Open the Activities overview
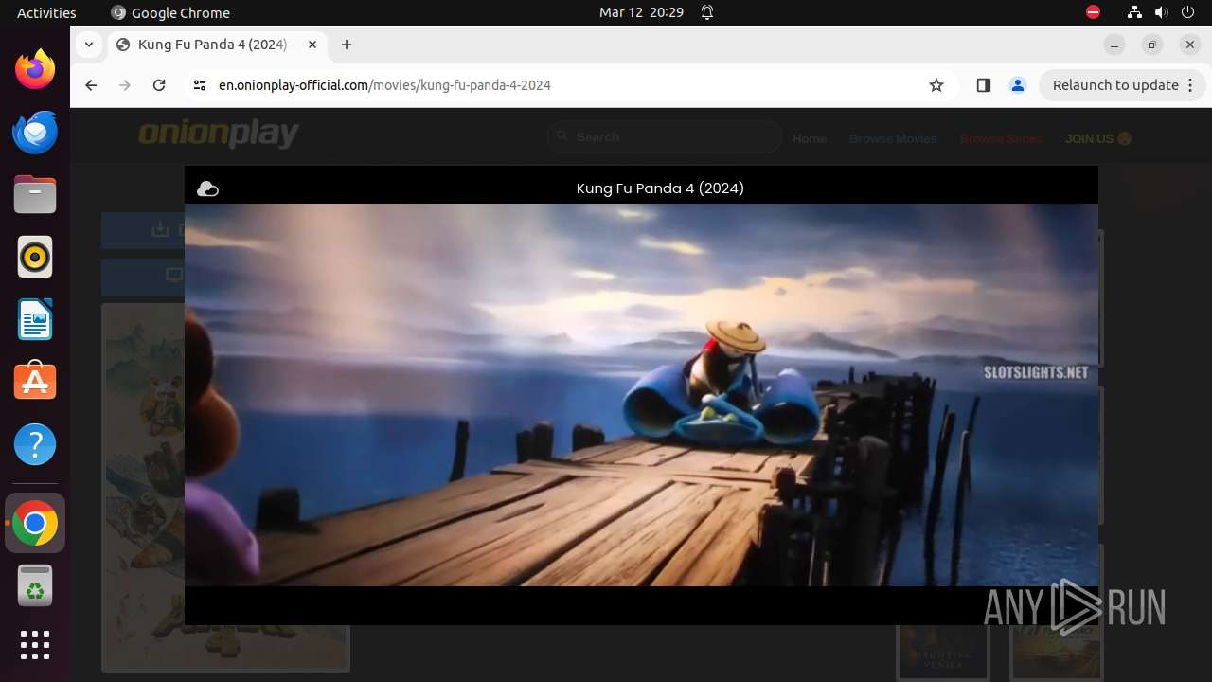 [x=46, y=13]
